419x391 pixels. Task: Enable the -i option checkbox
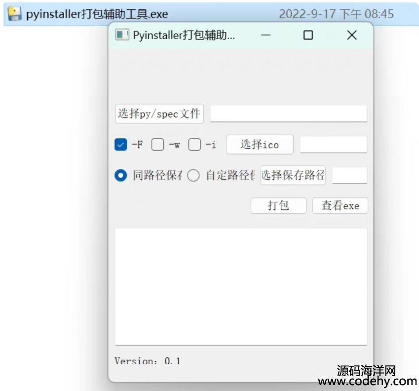click(x=194, y=145)
